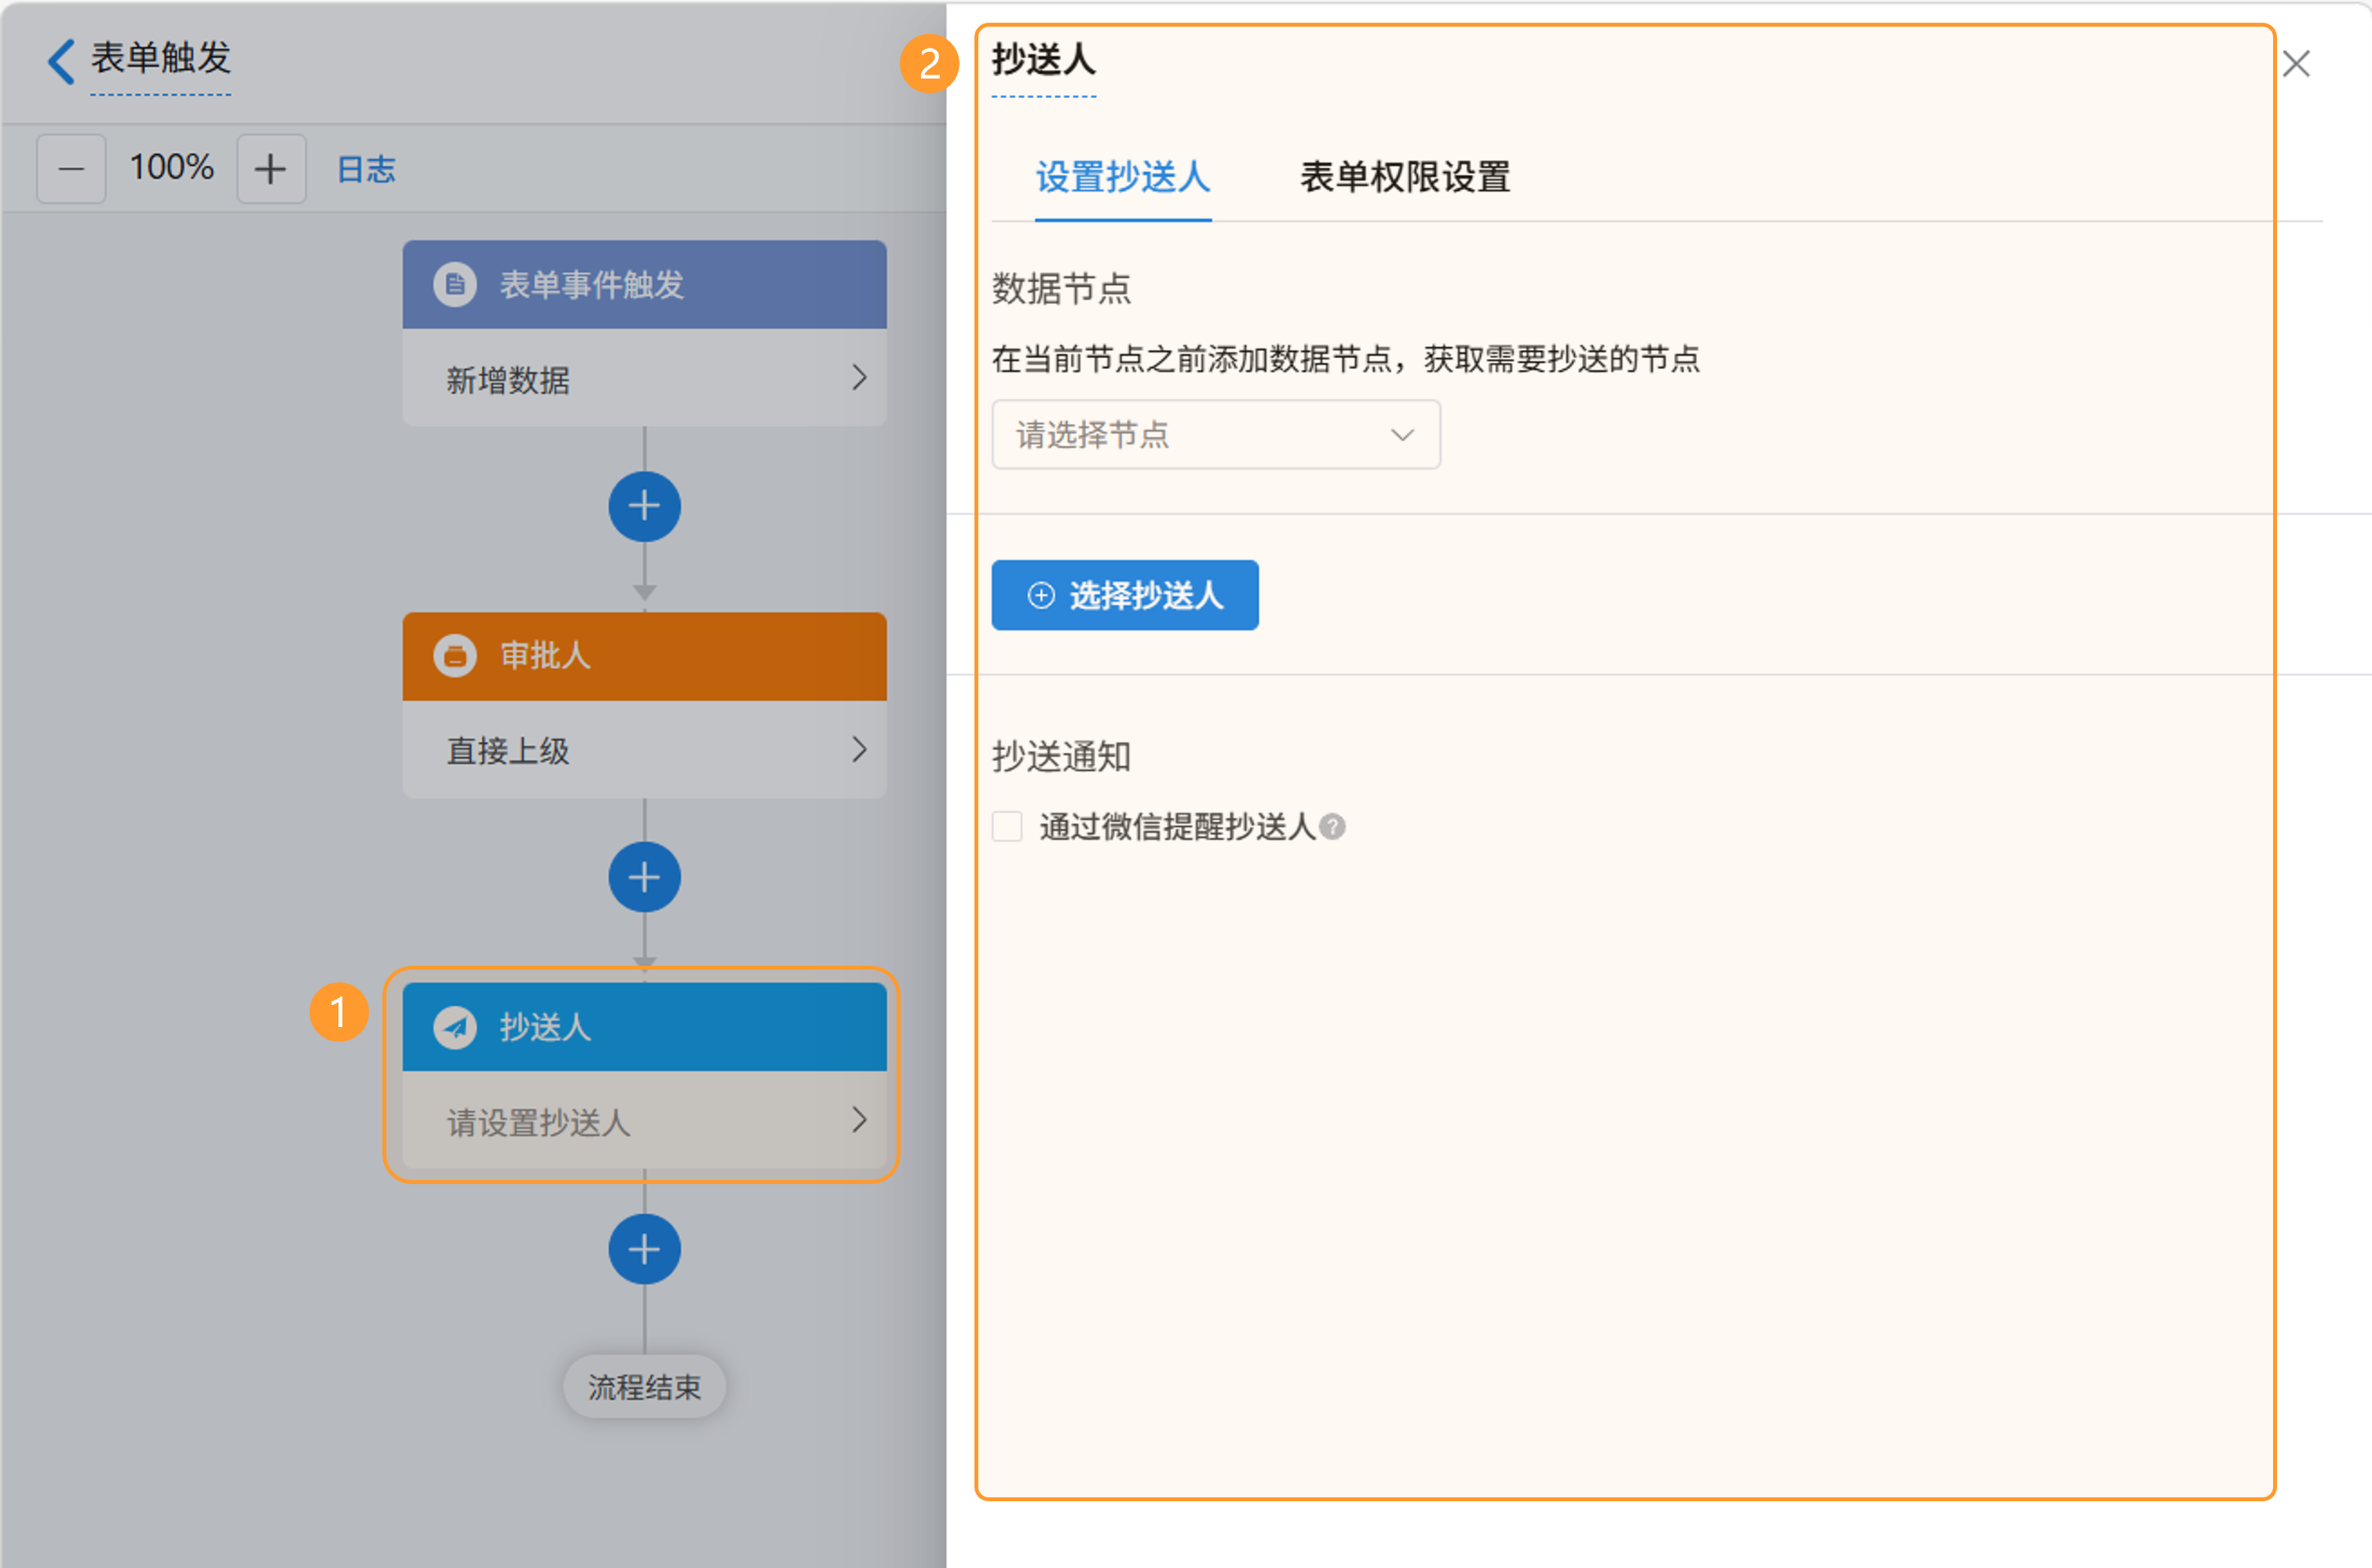Add node below 表单事件触发 step
The image size is (2372, 1568).
pyautogui.click(x=644, y=506)
